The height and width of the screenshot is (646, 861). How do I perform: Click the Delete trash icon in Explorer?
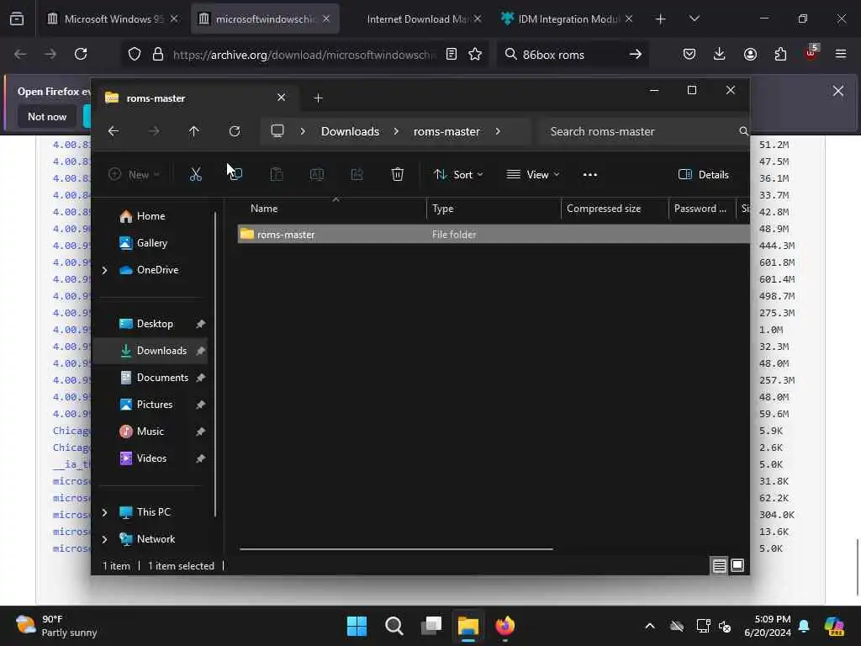point(398,175)
